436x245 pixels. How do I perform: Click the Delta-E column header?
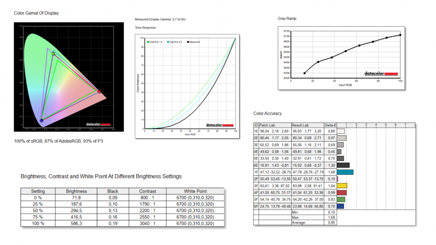click(x=331, y=125)
